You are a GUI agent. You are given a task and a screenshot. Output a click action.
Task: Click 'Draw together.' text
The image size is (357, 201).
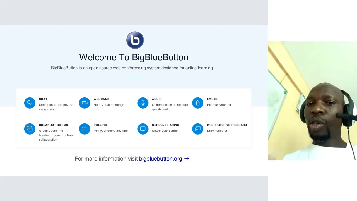click(x=218, y=131)
